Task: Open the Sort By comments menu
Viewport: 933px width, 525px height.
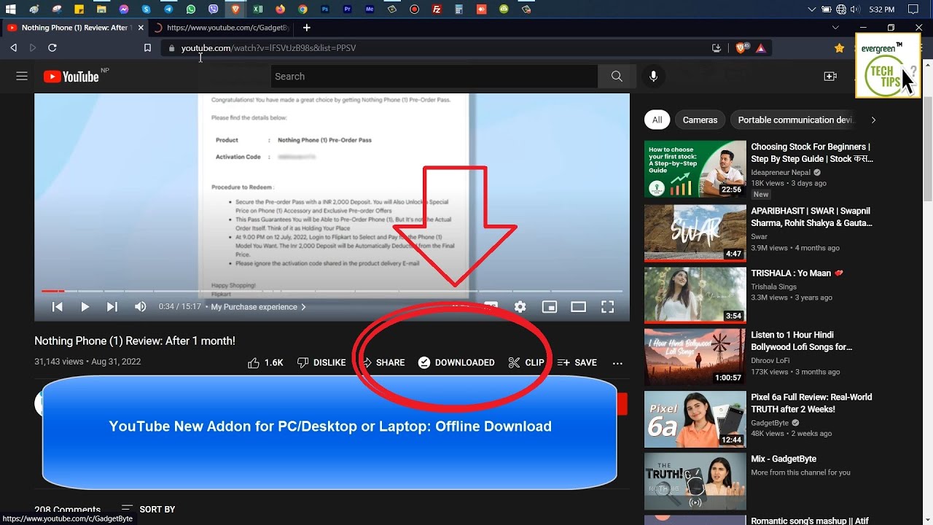Action: pos(148,509)
